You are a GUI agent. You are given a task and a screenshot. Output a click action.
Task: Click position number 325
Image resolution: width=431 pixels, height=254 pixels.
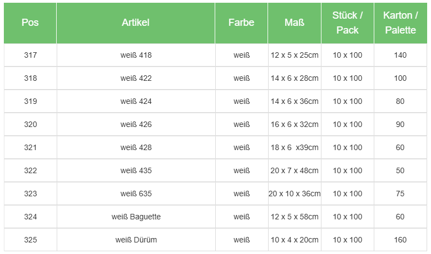pyautogui.click(x=30, y=240)
